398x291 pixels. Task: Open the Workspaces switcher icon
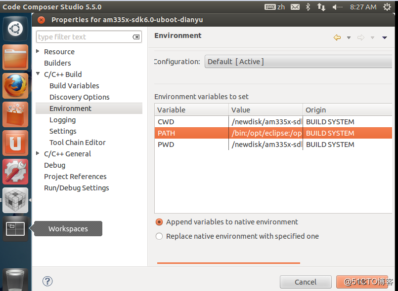click(x=15, y=229)
